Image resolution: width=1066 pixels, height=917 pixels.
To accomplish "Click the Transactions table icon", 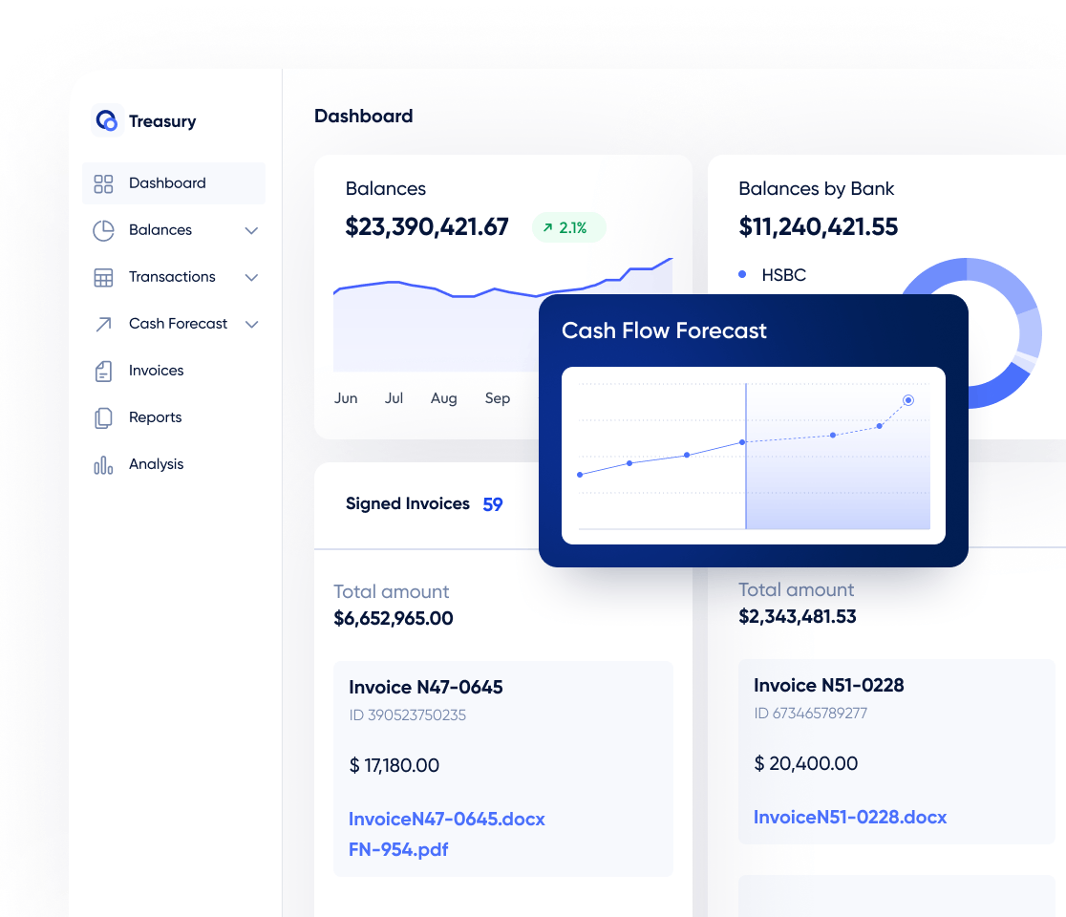I will (x=103, y=277).
